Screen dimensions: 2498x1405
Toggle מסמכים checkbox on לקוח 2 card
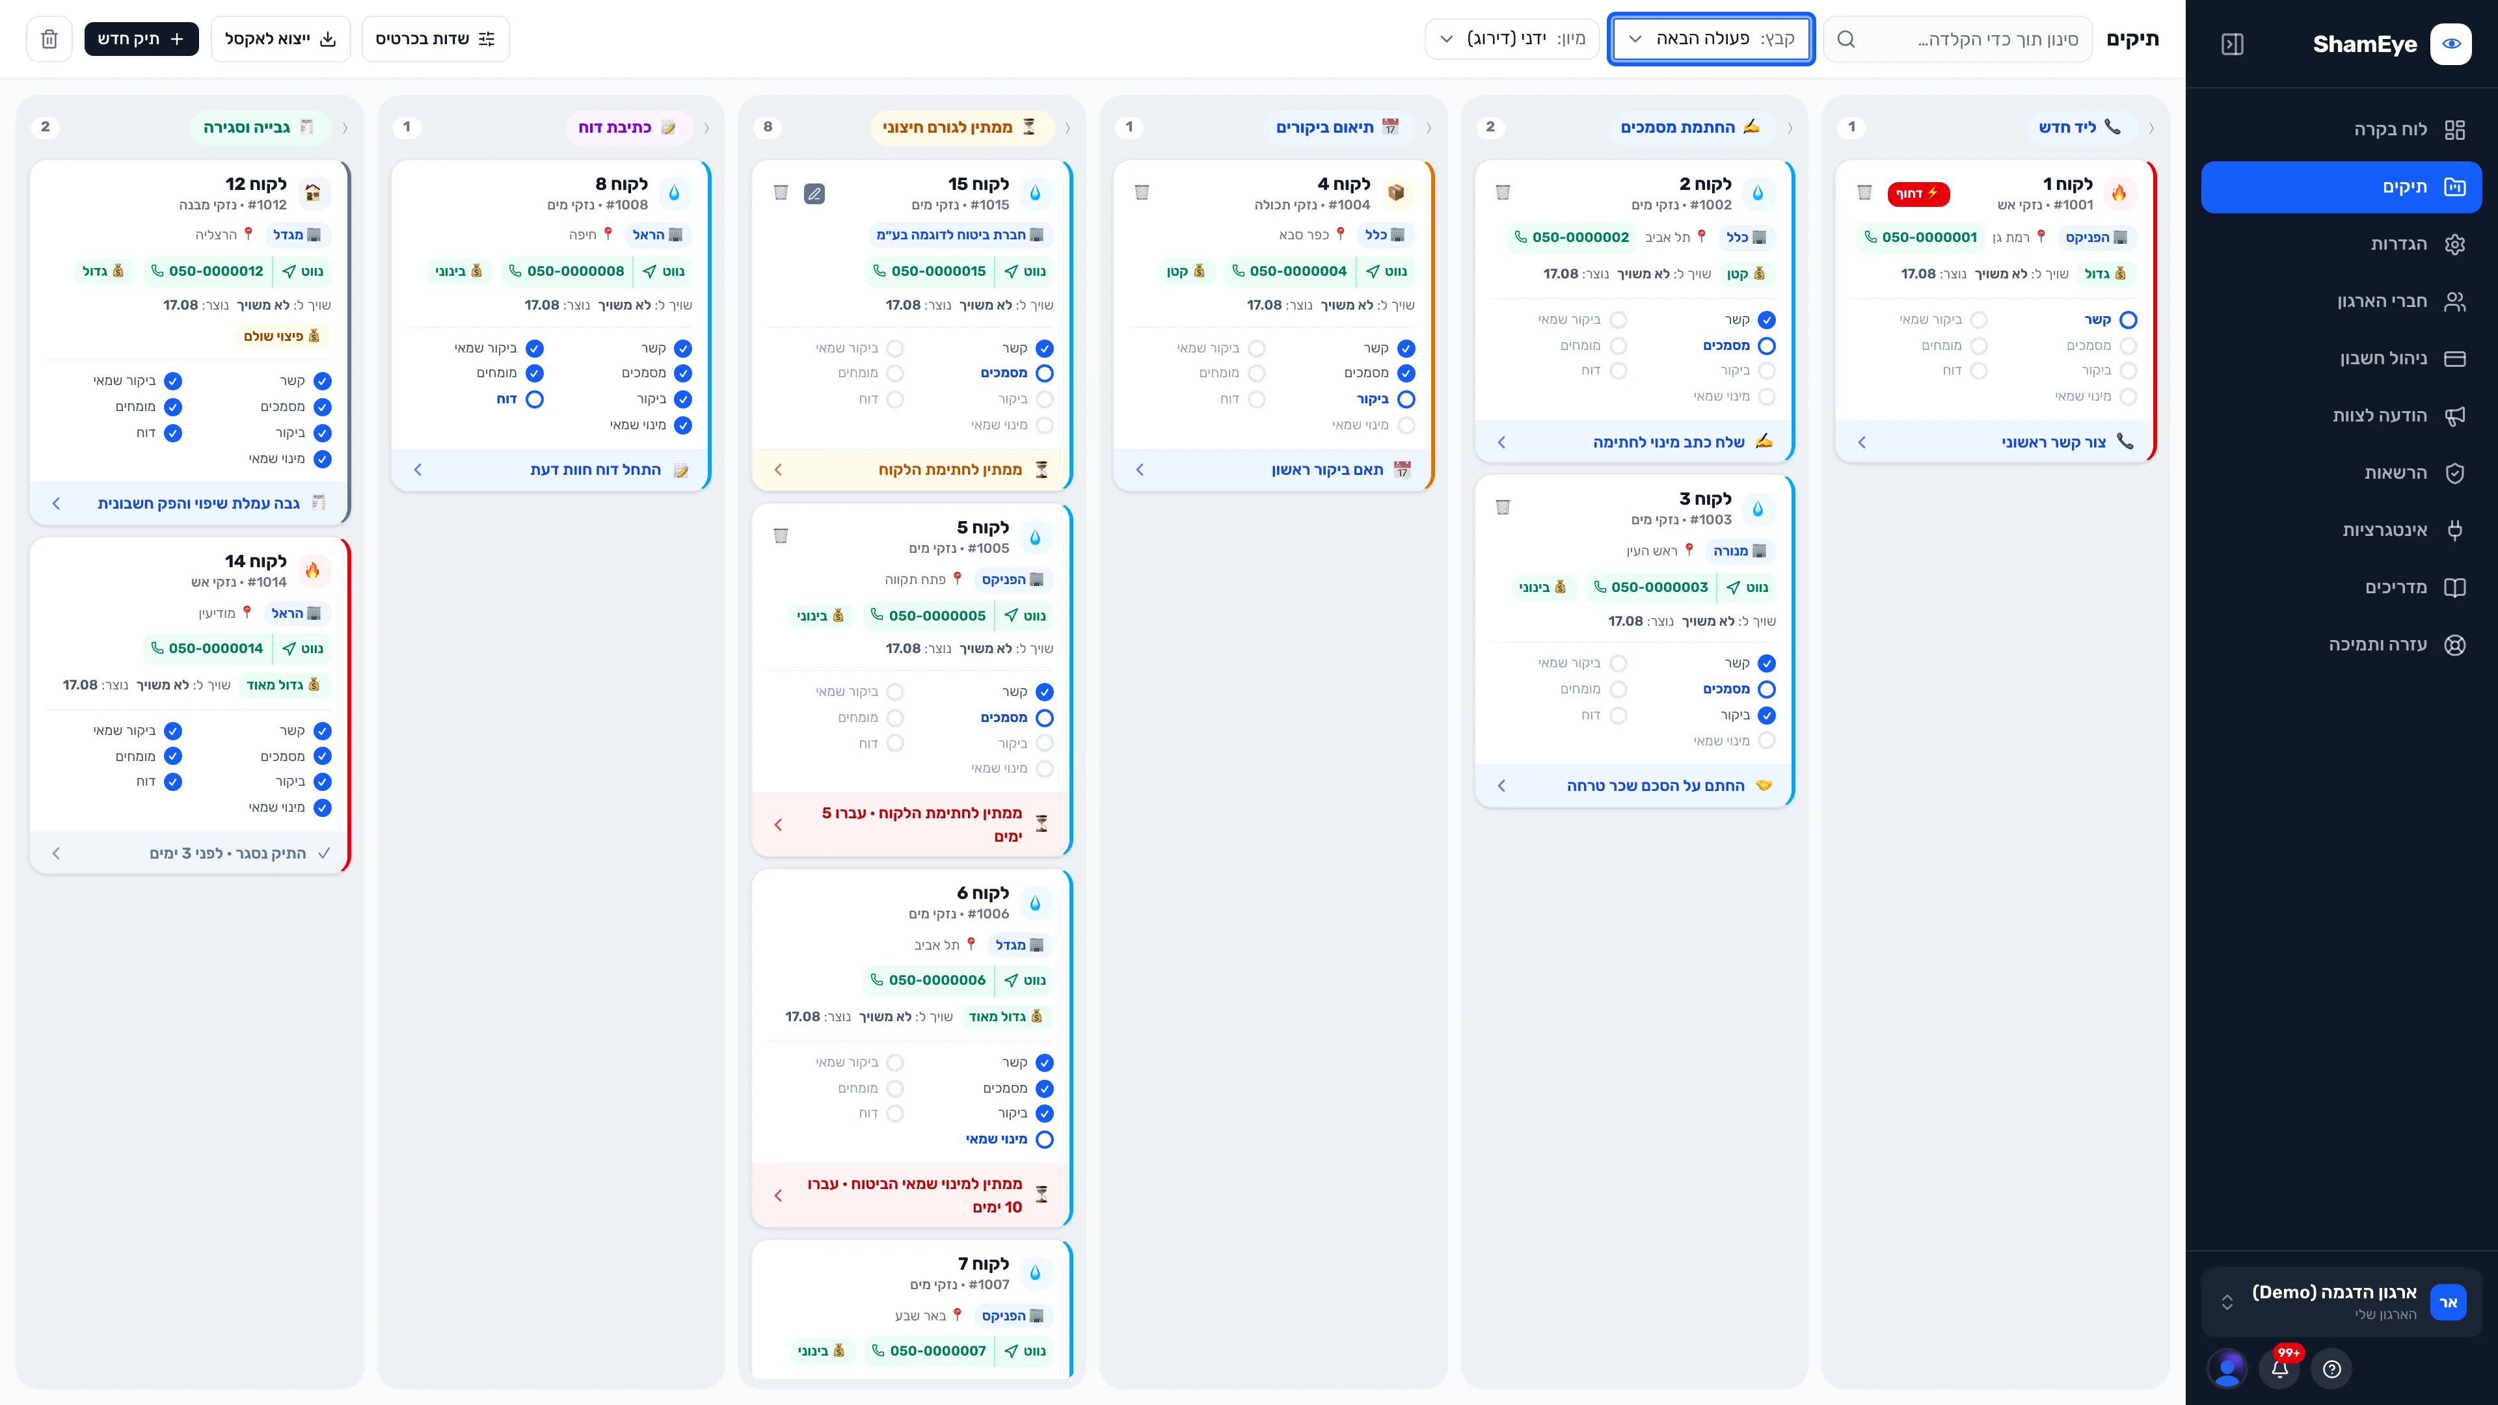pos(1767,346)
